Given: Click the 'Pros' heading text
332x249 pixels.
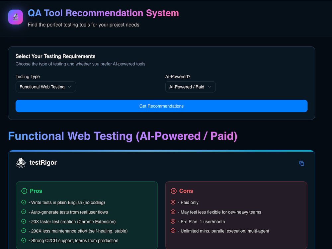Looking at the screenshot, I should (36, 191).
